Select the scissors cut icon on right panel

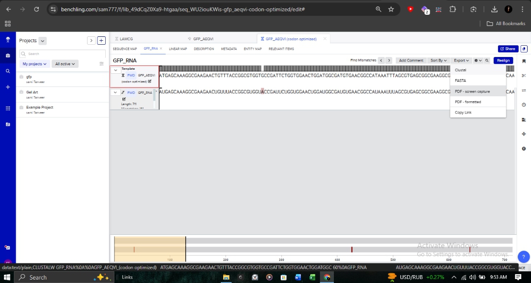pyautogui.click(x=524, y=76)
